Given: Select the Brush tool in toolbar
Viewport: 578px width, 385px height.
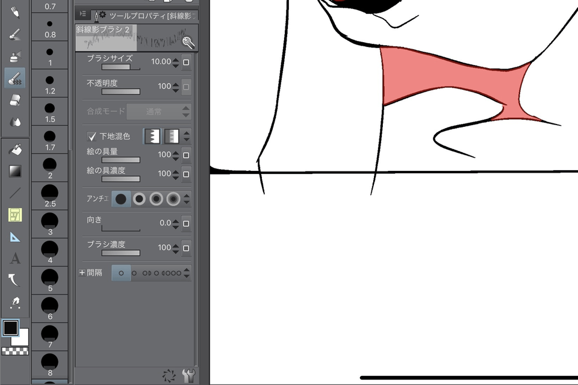Looking at the screenshot, I should coord(14,34).
